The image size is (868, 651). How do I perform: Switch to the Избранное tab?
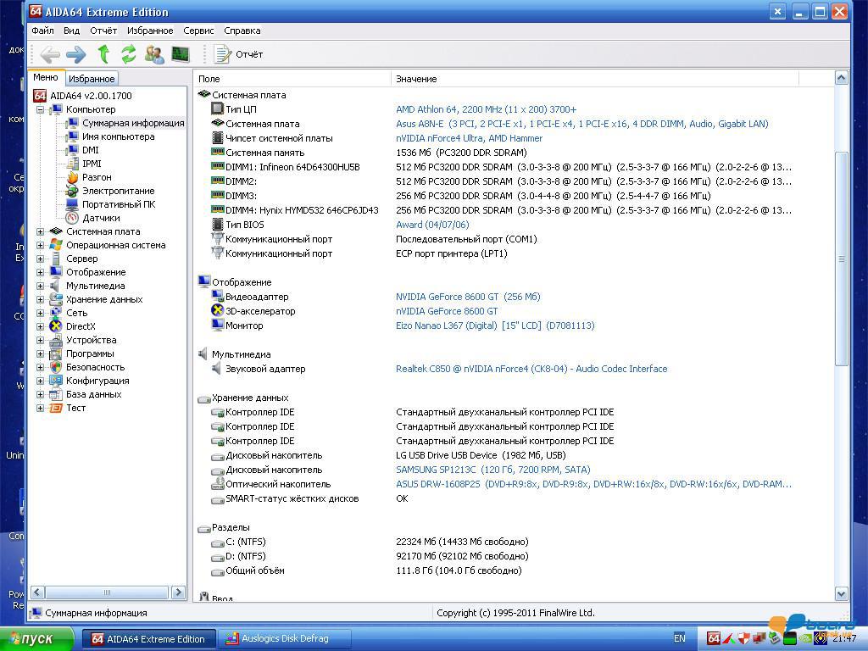coord(92,79)
